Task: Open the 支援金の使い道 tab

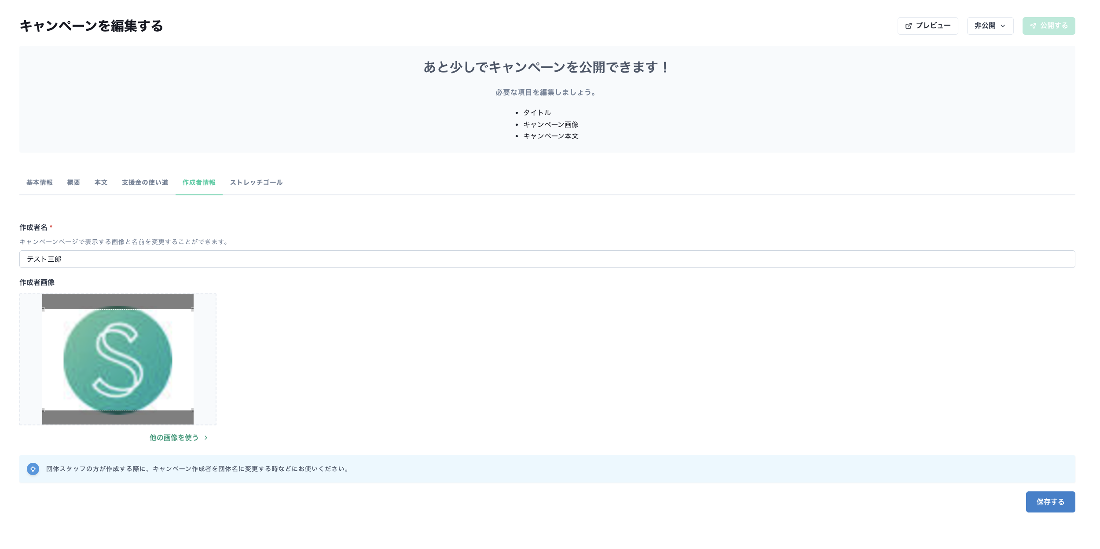Action: [x=145, y=183]
